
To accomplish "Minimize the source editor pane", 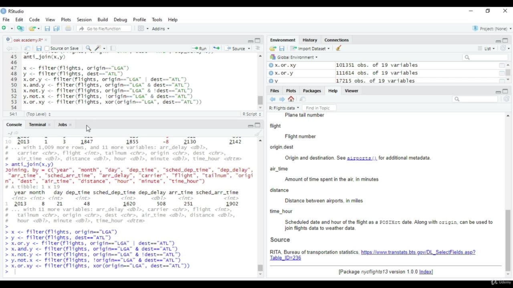I will (x=250, y=41).
